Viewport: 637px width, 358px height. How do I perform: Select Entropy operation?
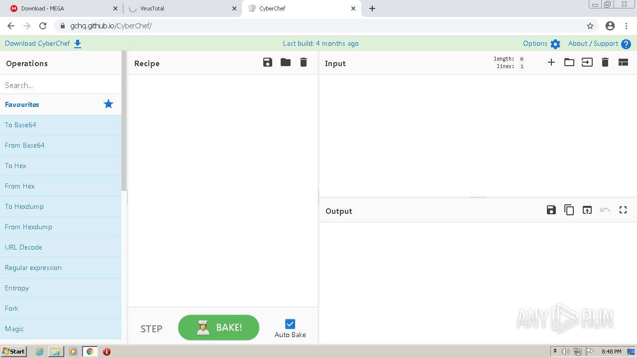point(61,288)
